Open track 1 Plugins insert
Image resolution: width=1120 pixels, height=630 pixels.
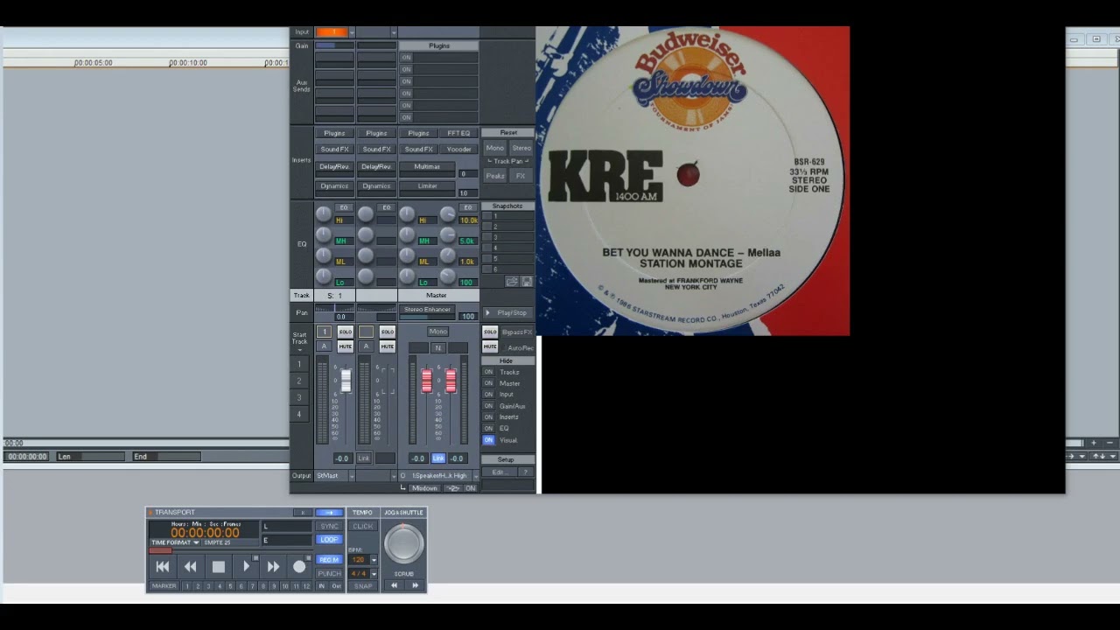(334, 133)
